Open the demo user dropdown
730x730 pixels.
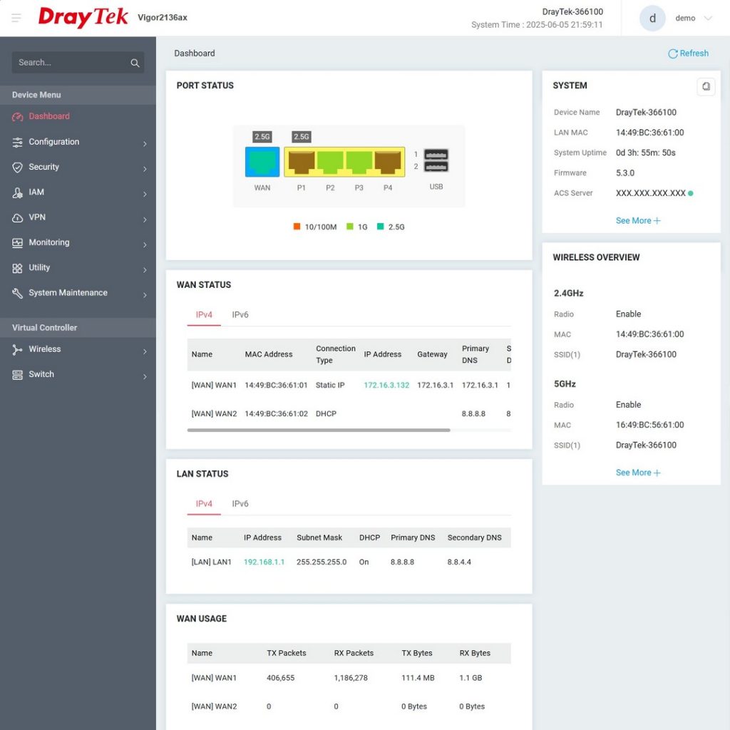click(x=693, y=19)
